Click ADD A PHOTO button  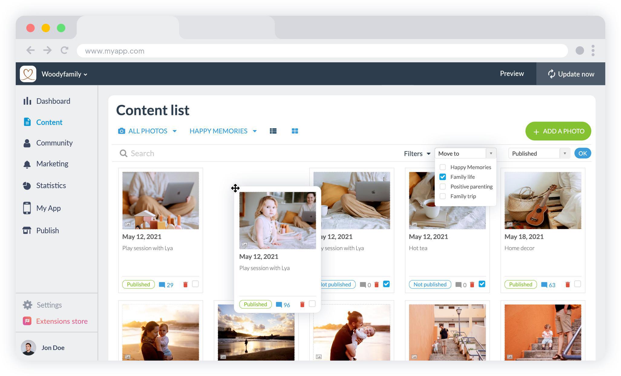coord(558,131)
